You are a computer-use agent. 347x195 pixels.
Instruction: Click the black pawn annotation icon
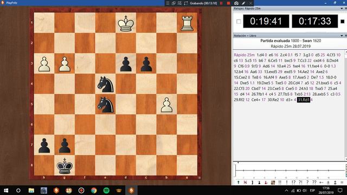click(x=259, y=183)
